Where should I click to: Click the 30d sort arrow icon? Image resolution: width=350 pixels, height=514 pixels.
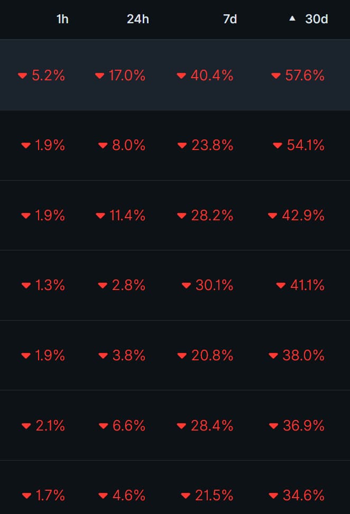[292, 18]
